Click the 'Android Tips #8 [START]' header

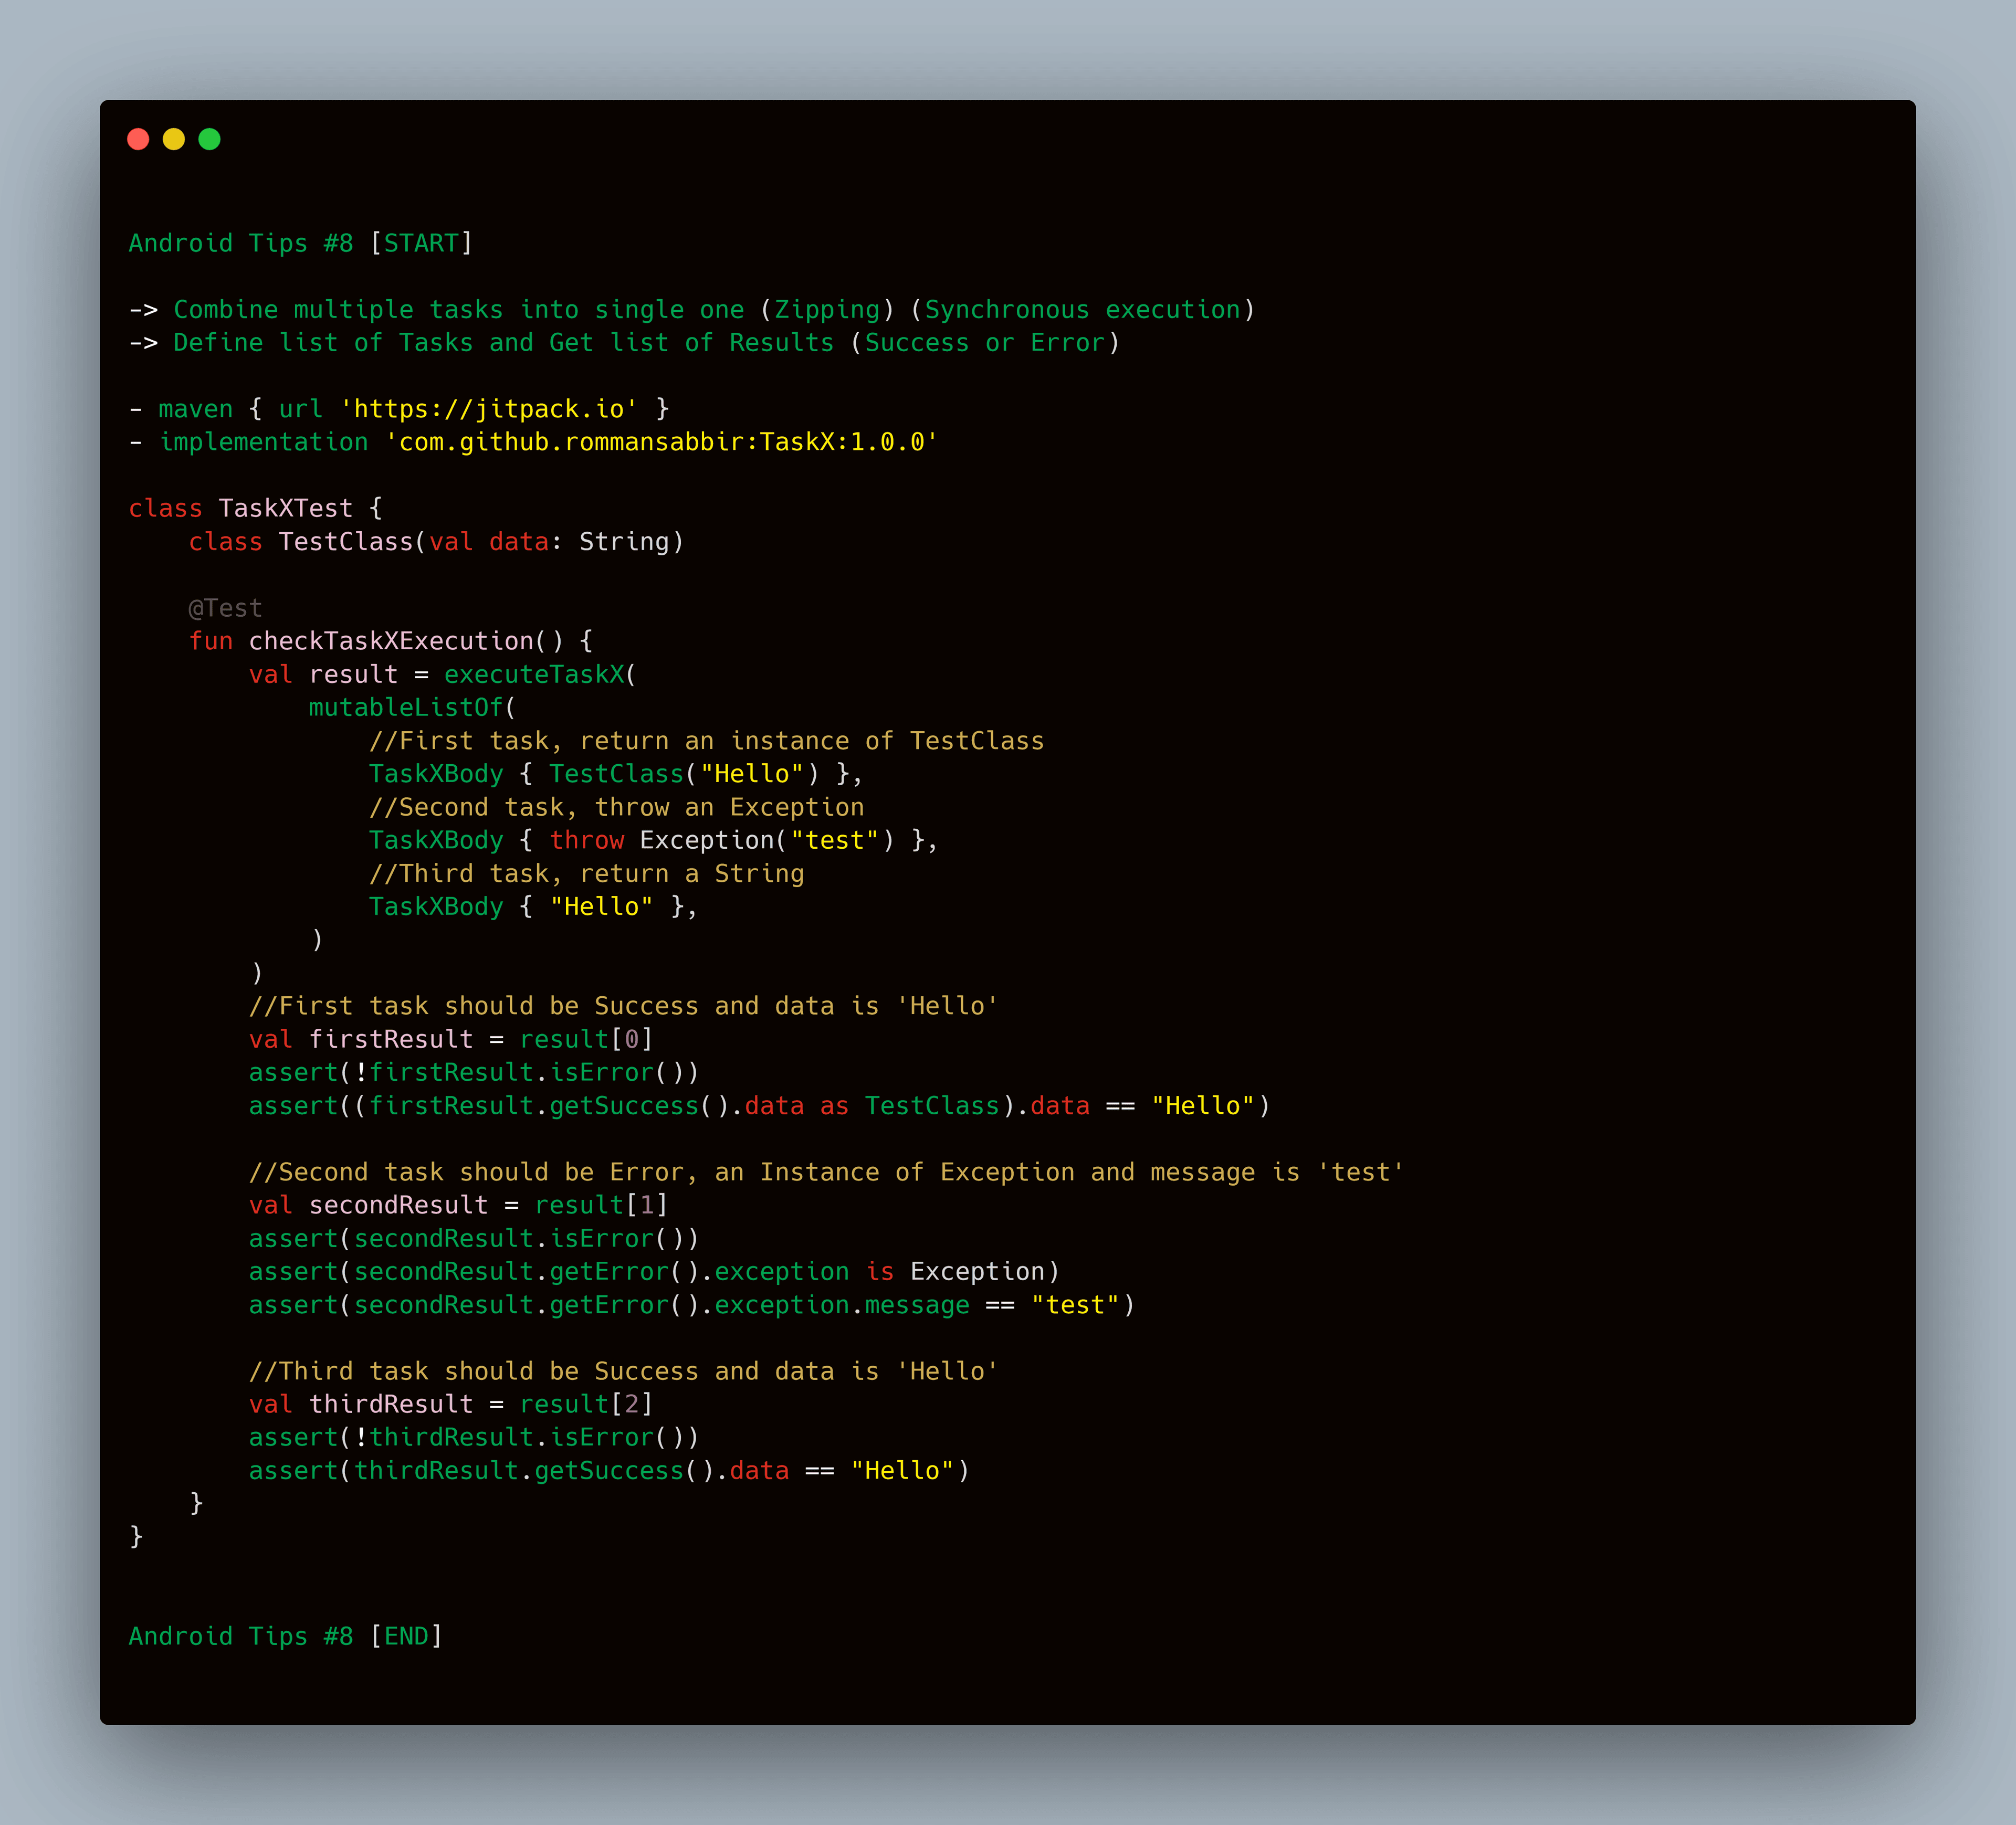tap(300, 243)
